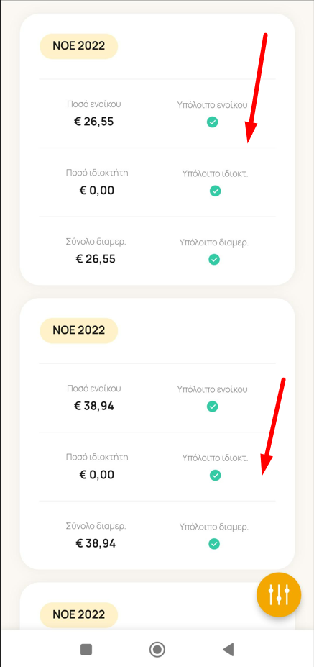
Task: Click the € 26,55 Σύνολο διαμερ. total
Action: (x=95, y=259)
